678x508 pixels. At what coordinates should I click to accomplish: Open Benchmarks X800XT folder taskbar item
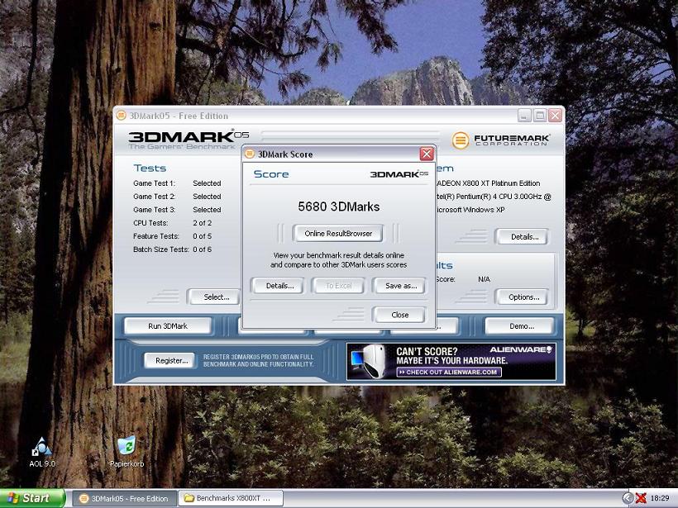click(x=231, y=498)
